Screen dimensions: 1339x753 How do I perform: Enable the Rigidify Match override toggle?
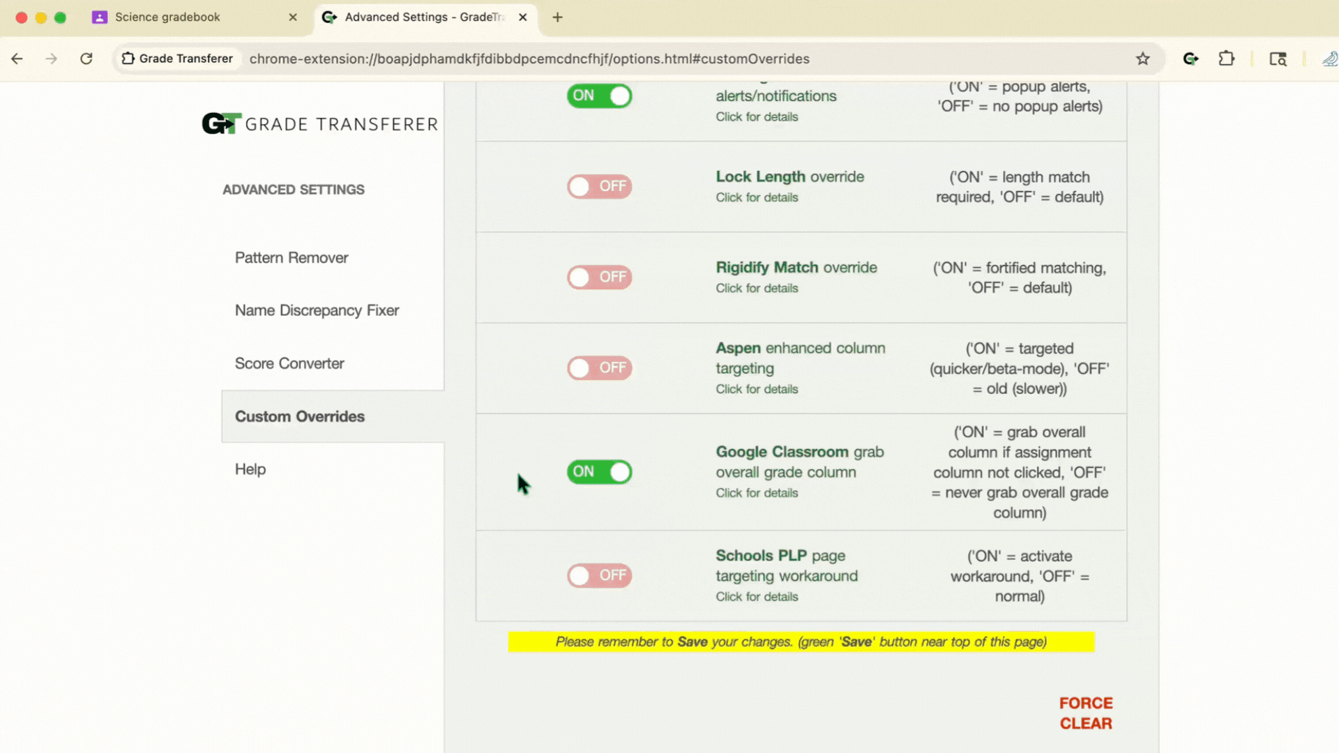[x=599, y=277]
